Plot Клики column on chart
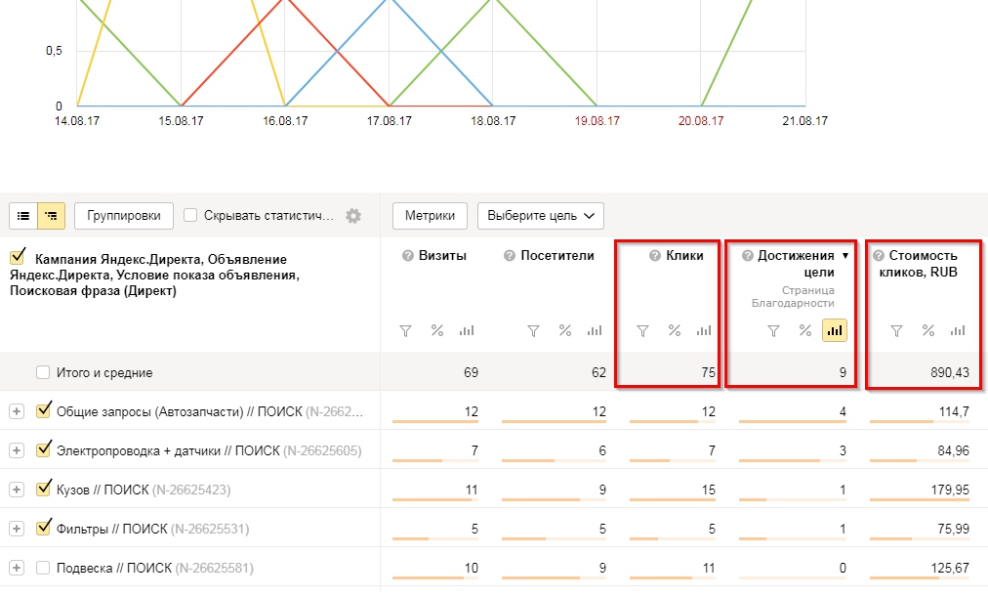 [x=704, y=331]
